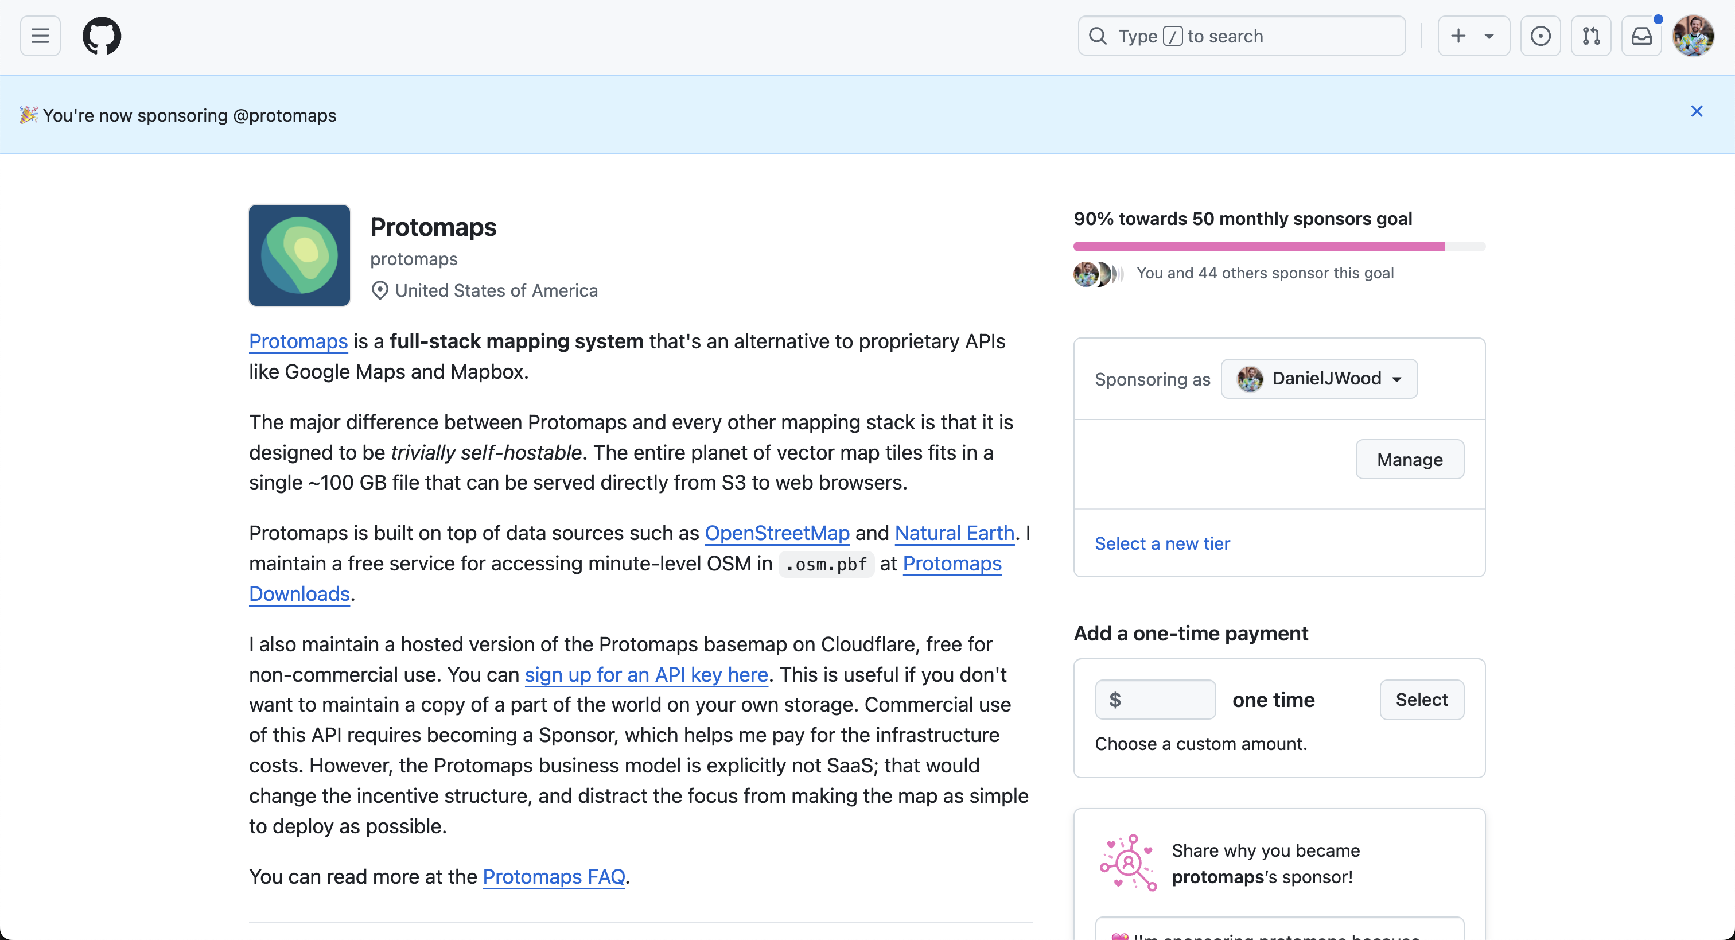The width and height of the screenshot is (1735, 940).
Task: Click the share sponsorship illustration icon
Action: click(x=1128, y=863)
